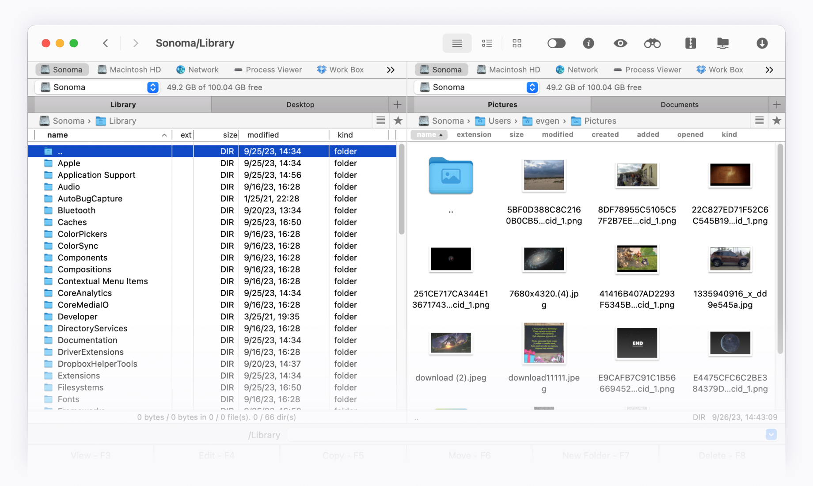Open the path autocomplete dropdown at bottom right
Viewport: 813px width, 486px height.
coord(771,435)
